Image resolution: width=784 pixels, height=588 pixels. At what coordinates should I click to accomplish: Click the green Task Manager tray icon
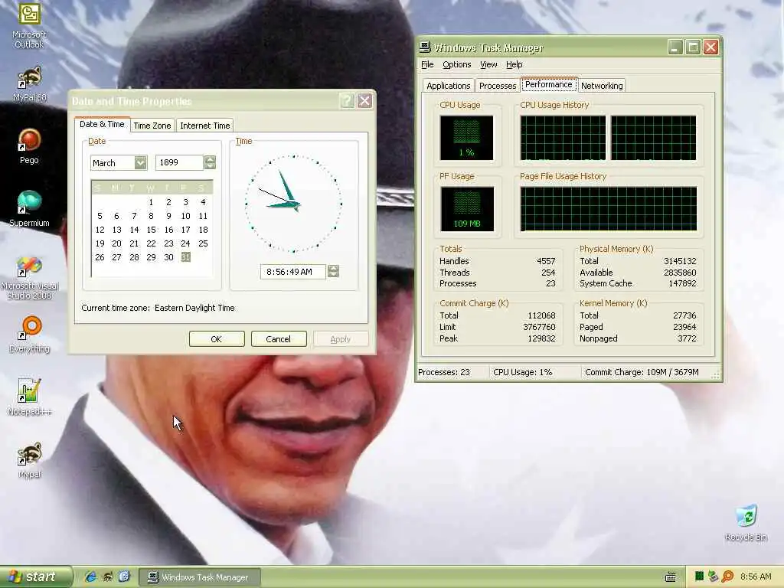coord(699,577)
